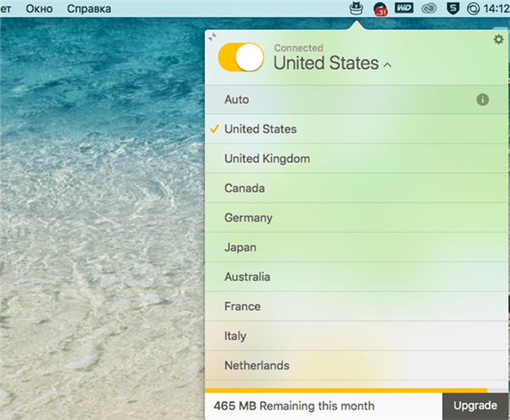Click the shield S menu bar icon
Image resolution: width=510 pixels, height=420 pixels.
tap(453, 8)
